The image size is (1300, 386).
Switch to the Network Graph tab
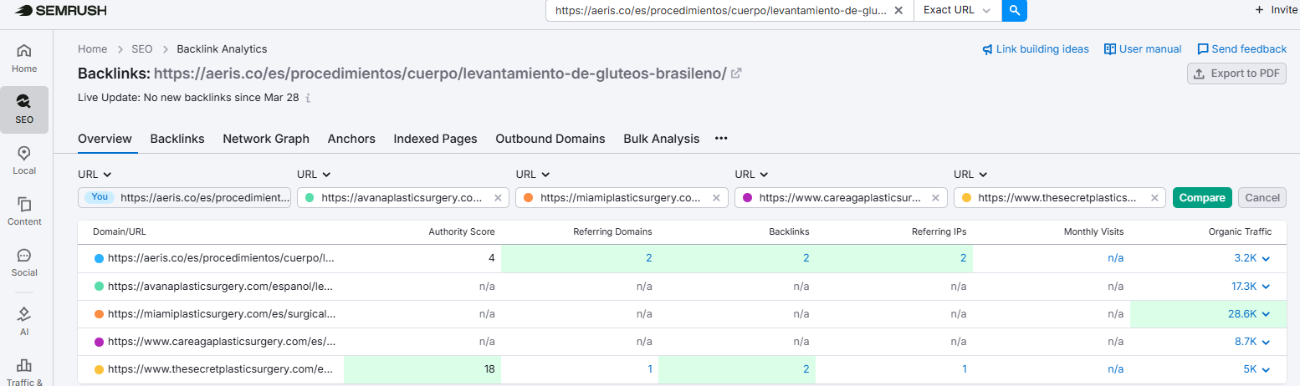tap(266, 139)
